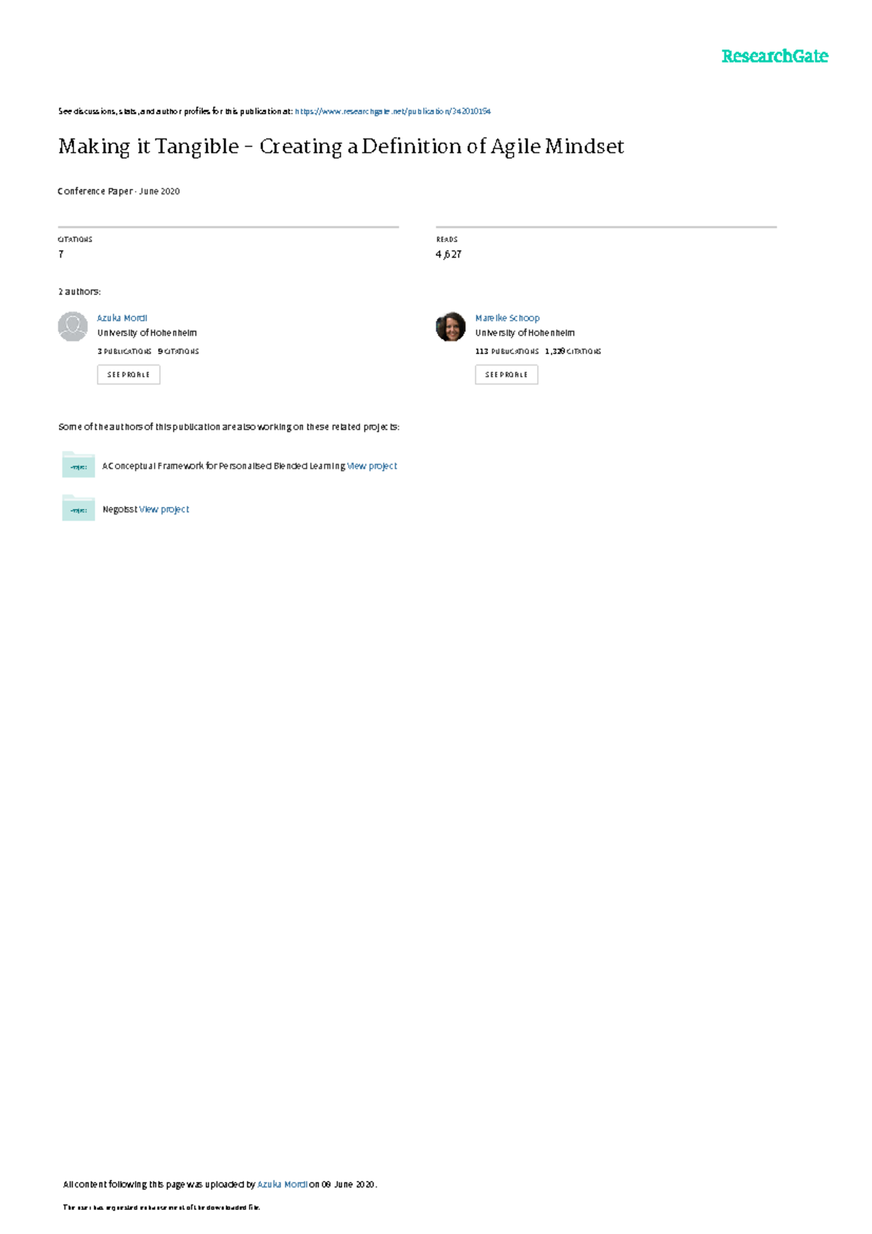Viewport: 872px width, 1234px height.
Task: Click the ResearchGate logo
Action: coord(774,56)
